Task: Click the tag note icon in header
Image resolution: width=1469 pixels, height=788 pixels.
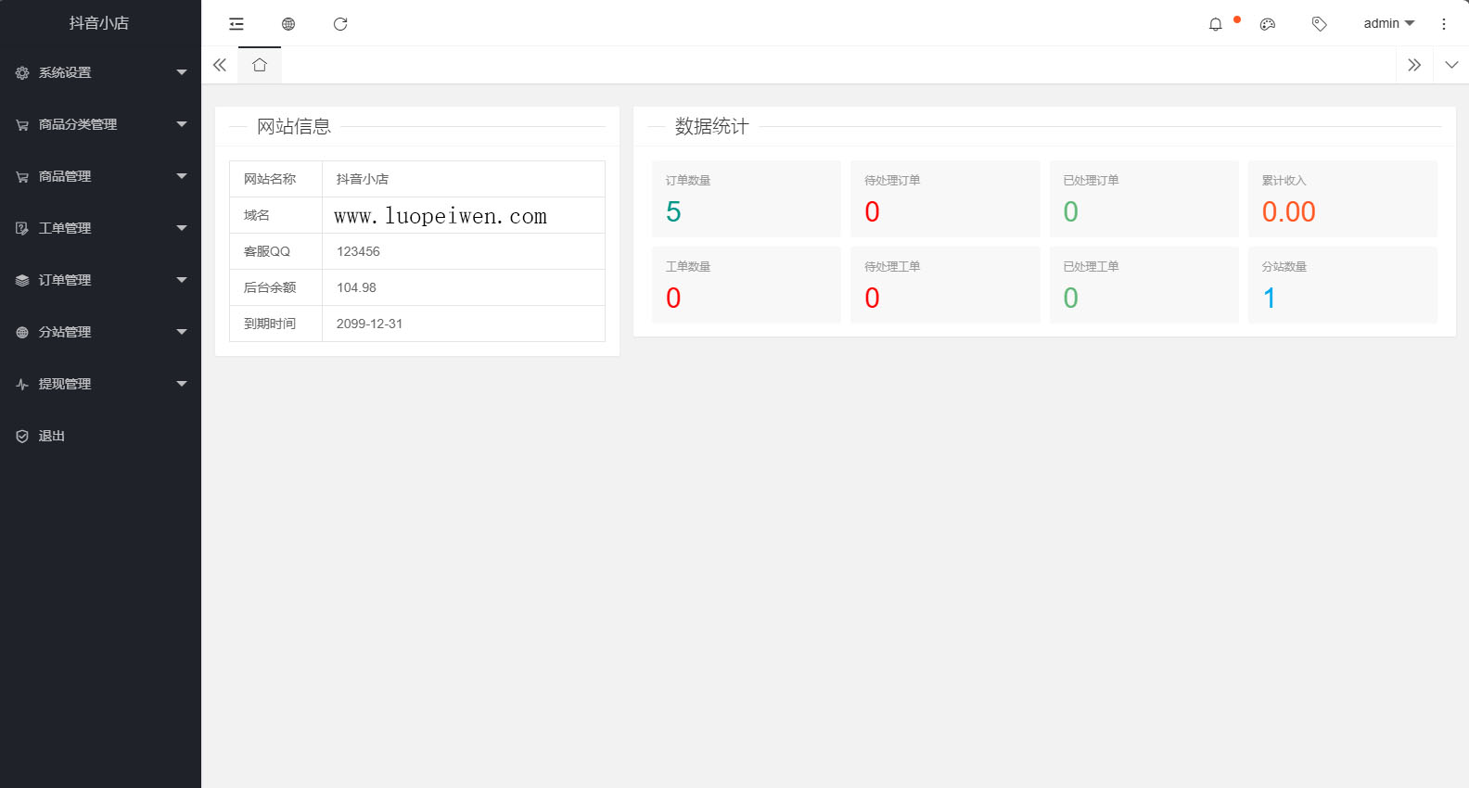Action: pos(1319,24)
